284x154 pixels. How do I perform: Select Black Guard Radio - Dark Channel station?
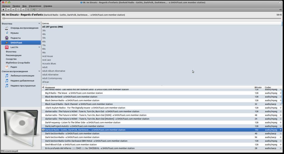coord(162,104)
